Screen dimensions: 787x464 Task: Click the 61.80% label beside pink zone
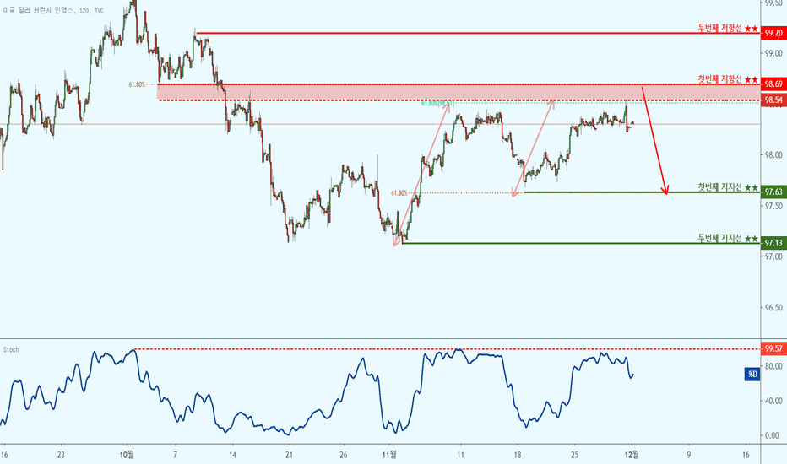pyautogui.click(x=137, y=84)
